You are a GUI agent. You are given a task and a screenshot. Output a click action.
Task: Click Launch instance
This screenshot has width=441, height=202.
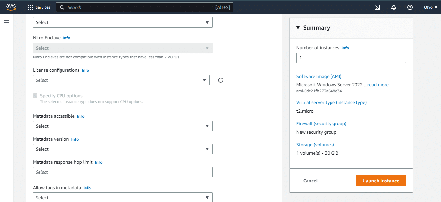click(381, 180)
